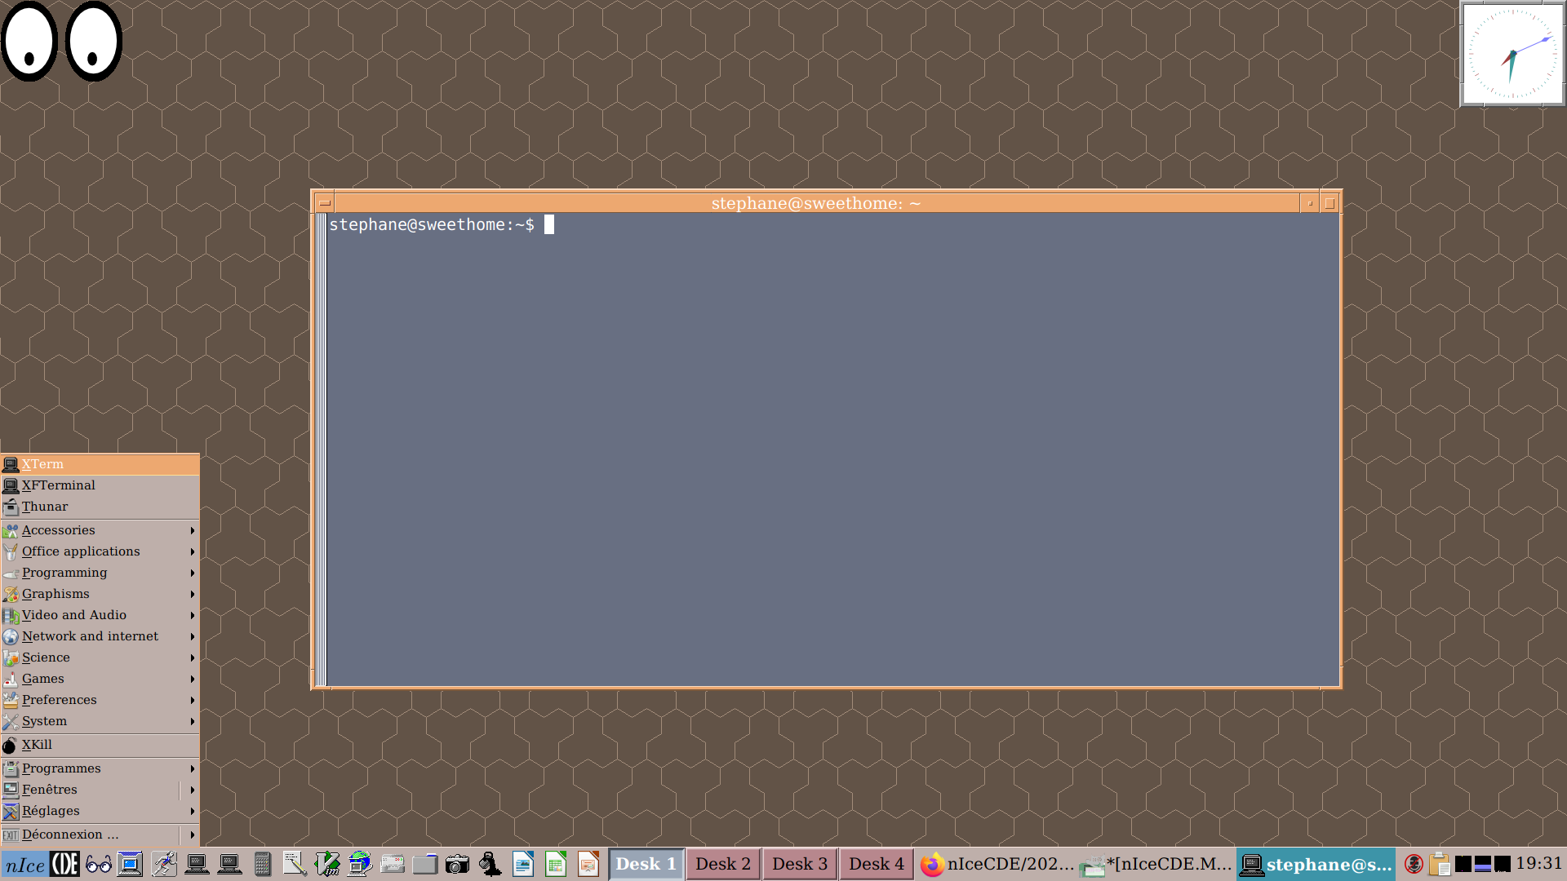This screenshot has width=1567, height=881.
Task: Click the xeyes applet
Action: pos(61,41)
